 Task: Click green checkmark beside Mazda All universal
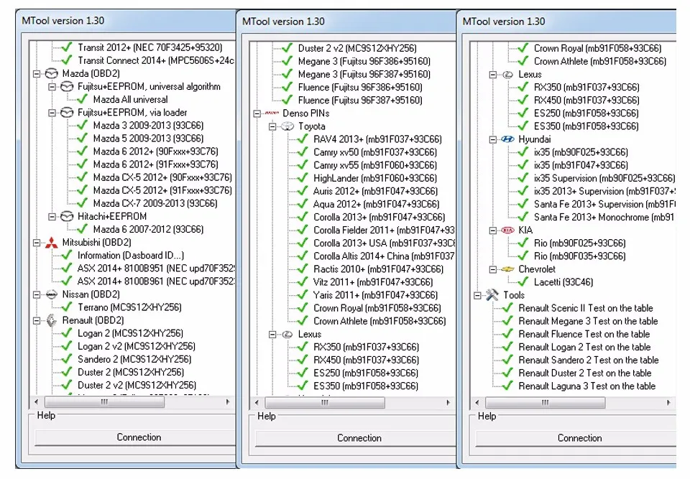click(x=82, y=99)
